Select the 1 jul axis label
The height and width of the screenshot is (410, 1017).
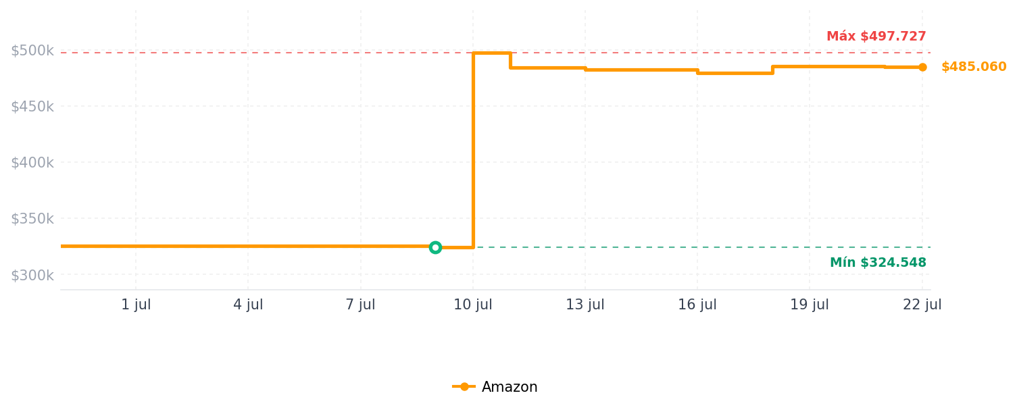136,305
